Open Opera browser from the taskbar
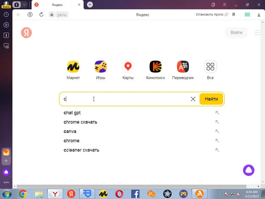Screen dimensions: 265x199 click(x=119, y=194)
